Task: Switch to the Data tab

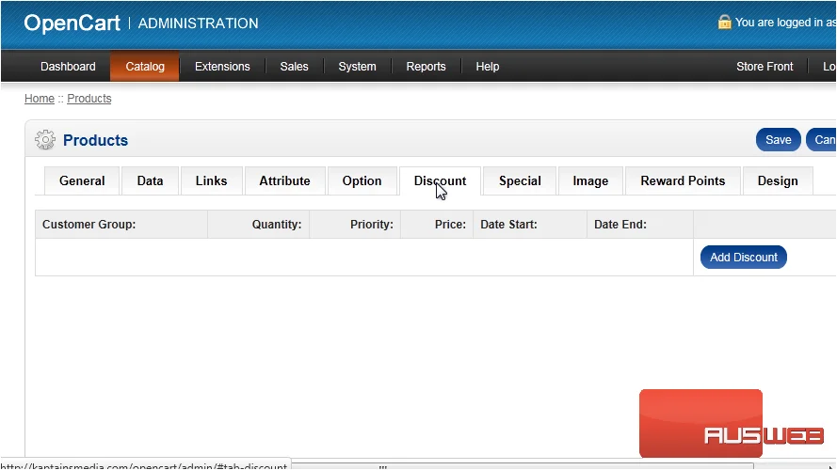Action: (150, 181)
